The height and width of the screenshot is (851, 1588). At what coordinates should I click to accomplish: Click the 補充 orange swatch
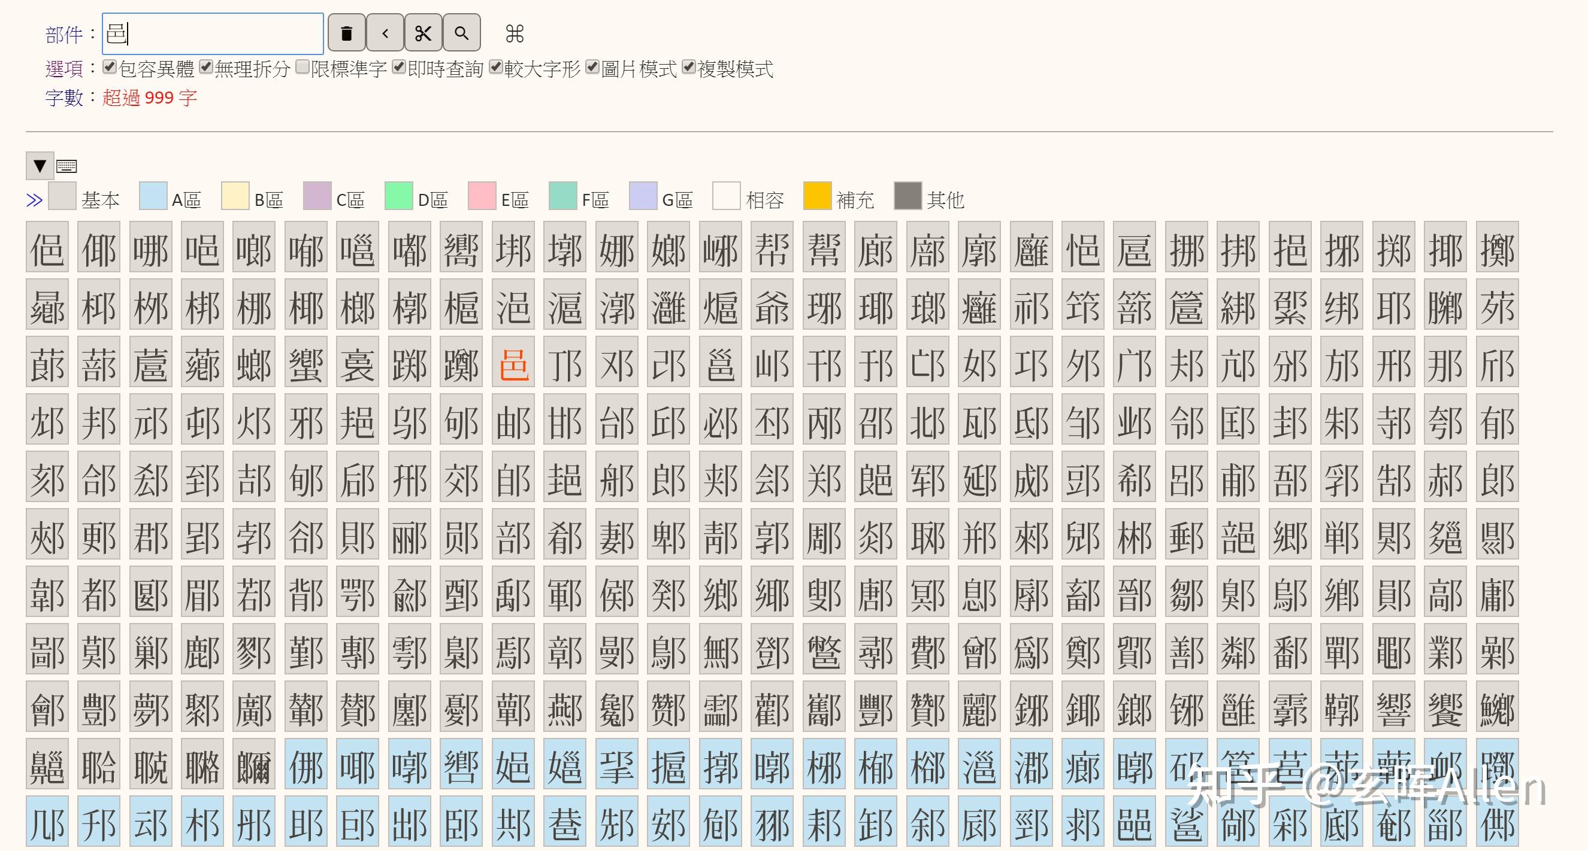point(818,196)
